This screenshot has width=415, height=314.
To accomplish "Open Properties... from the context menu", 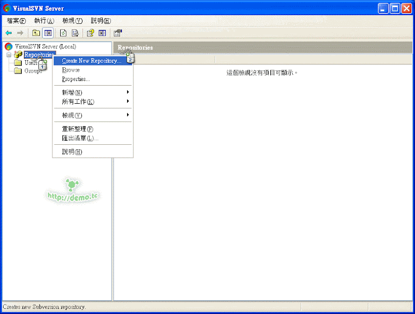I will [93, 79].
